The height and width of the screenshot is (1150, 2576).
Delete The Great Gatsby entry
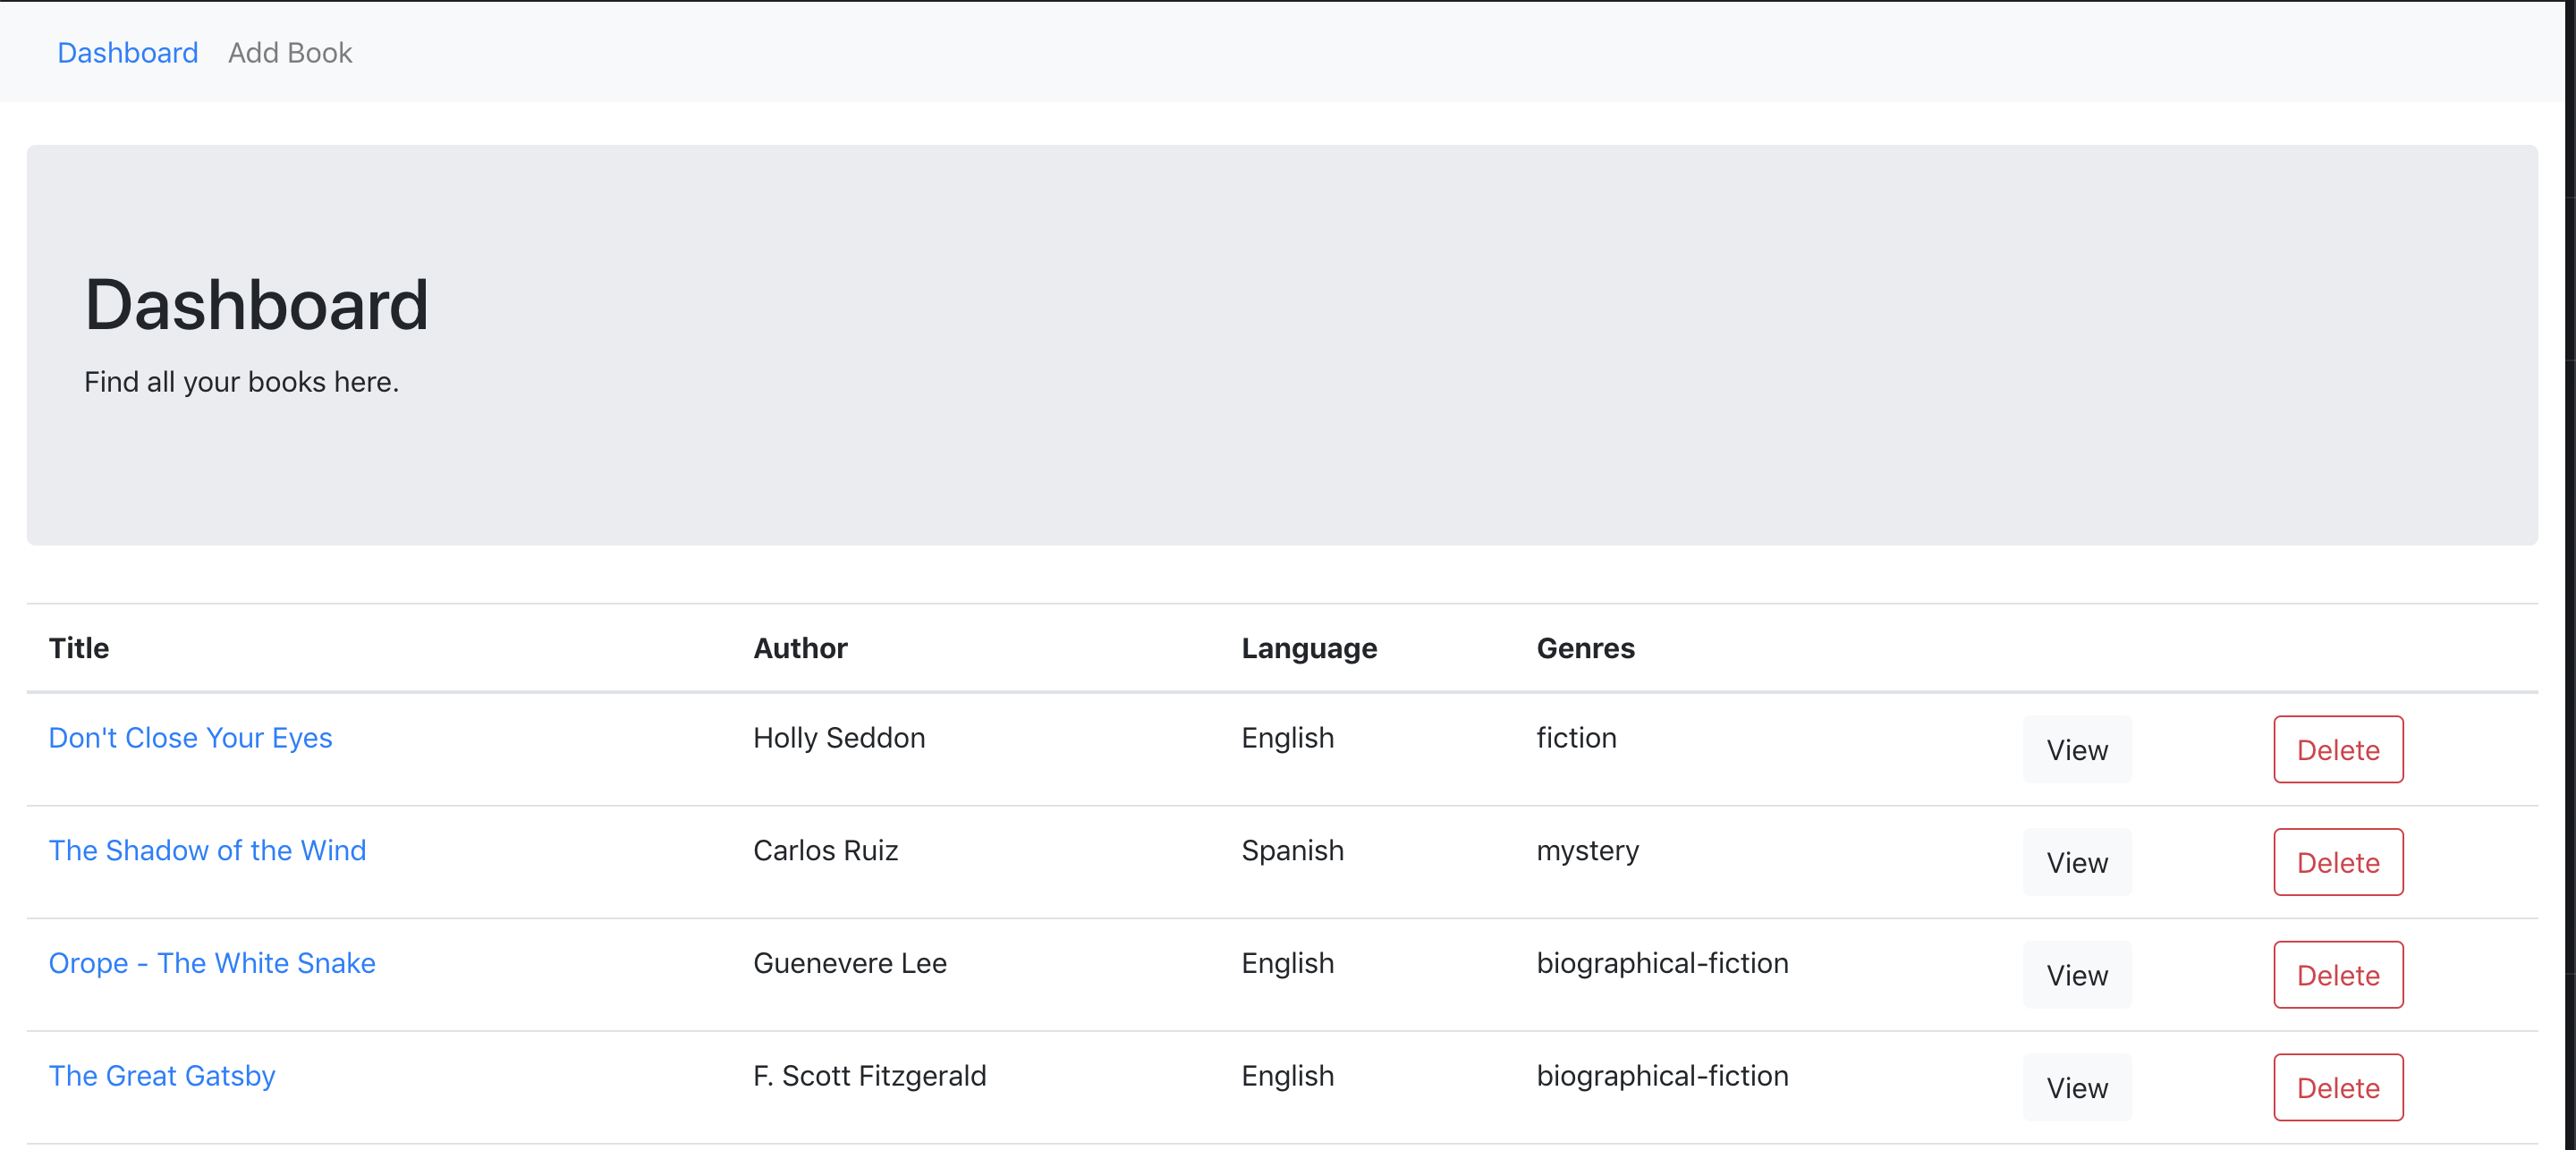2337,1087
